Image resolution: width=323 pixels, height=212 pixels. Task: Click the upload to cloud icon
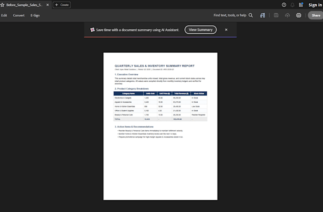(x=287, y=15)
